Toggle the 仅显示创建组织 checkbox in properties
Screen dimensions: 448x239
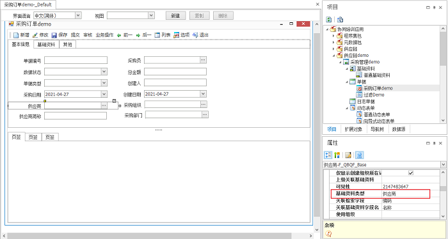(411, 173)
